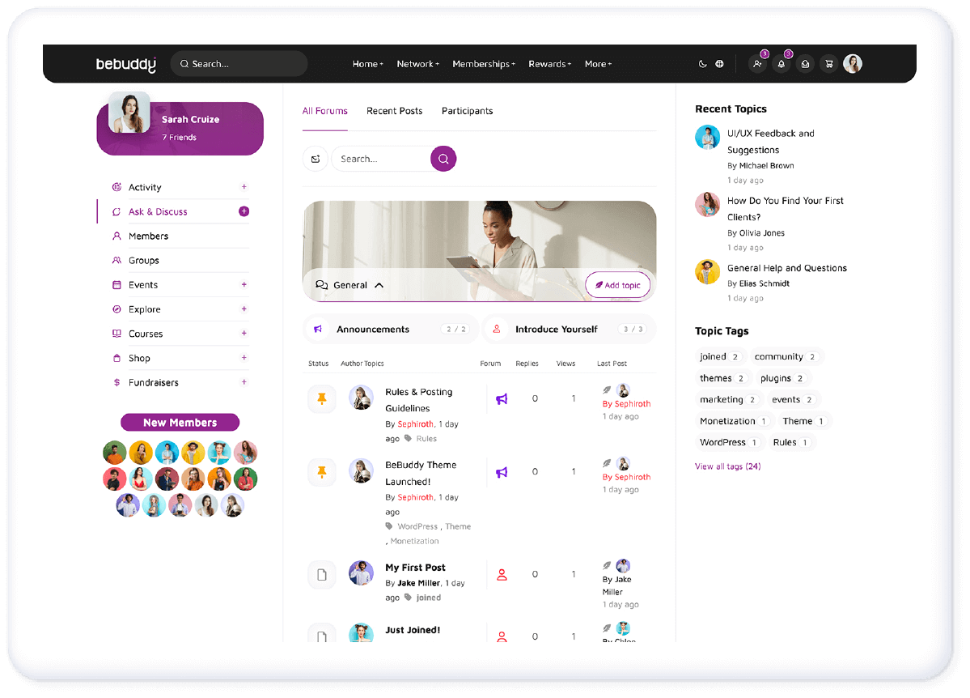Click the purple forum search button

[443, 159]
